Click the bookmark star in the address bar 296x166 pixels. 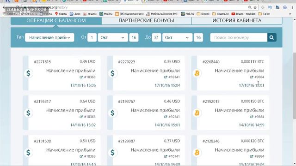click(x=255, y=7)
